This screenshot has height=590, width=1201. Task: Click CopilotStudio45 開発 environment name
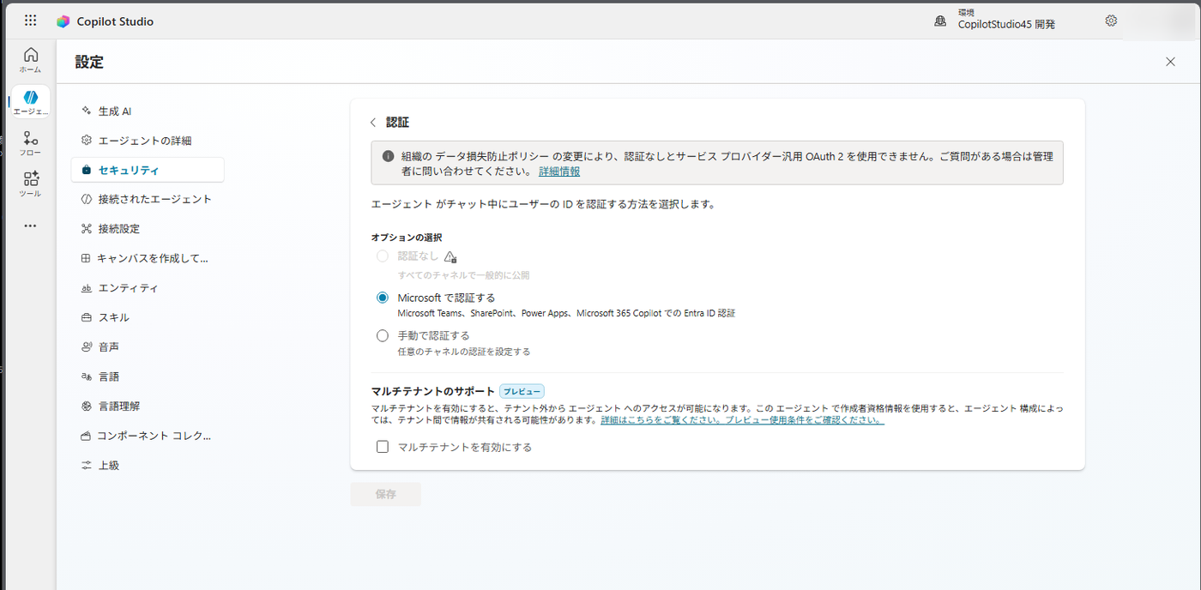1006,25
